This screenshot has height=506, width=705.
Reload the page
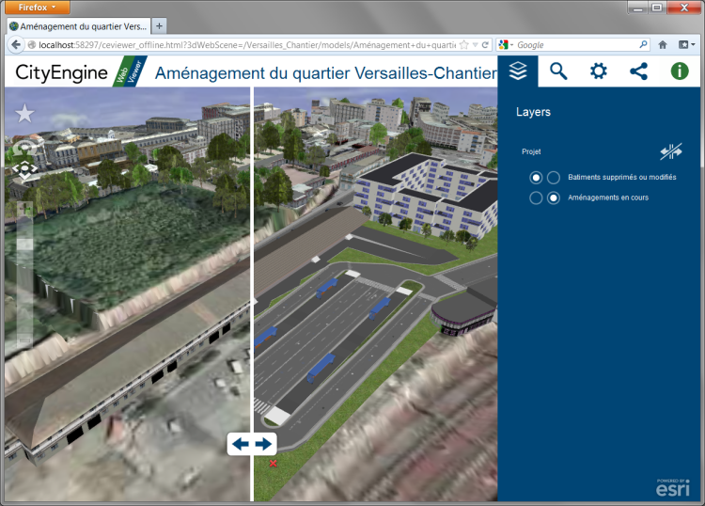point(485,44)
